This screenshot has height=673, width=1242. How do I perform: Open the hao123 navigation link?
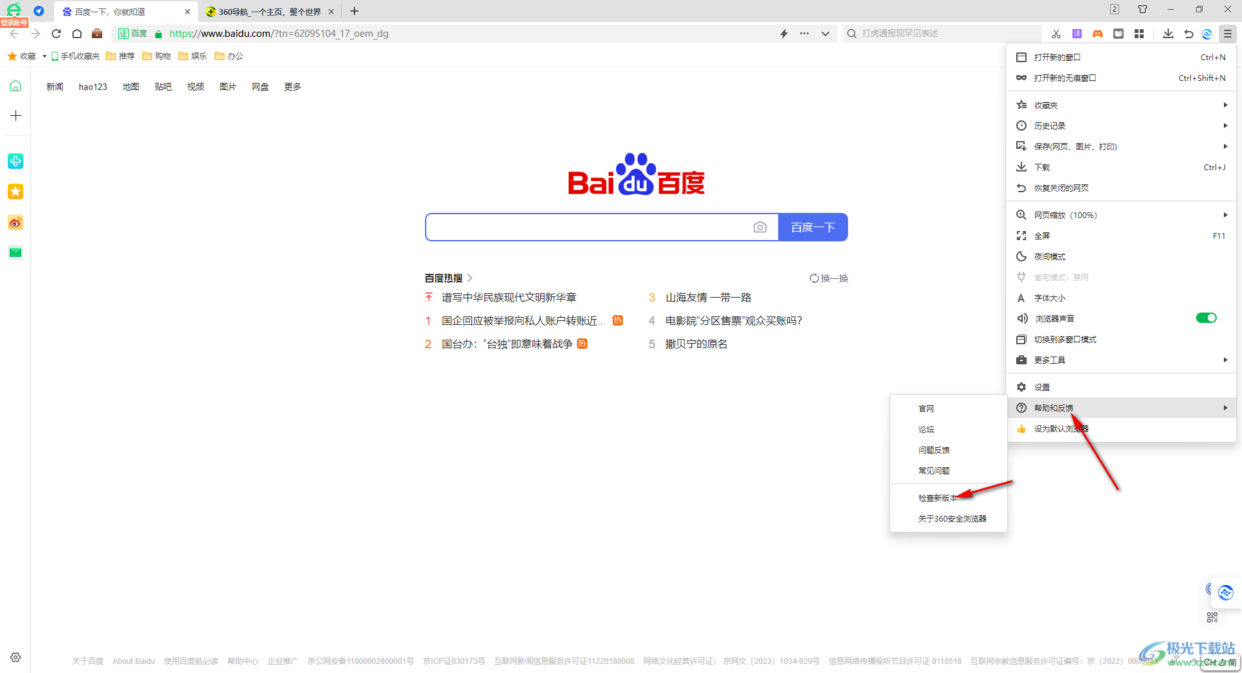(x=93, y=87)
